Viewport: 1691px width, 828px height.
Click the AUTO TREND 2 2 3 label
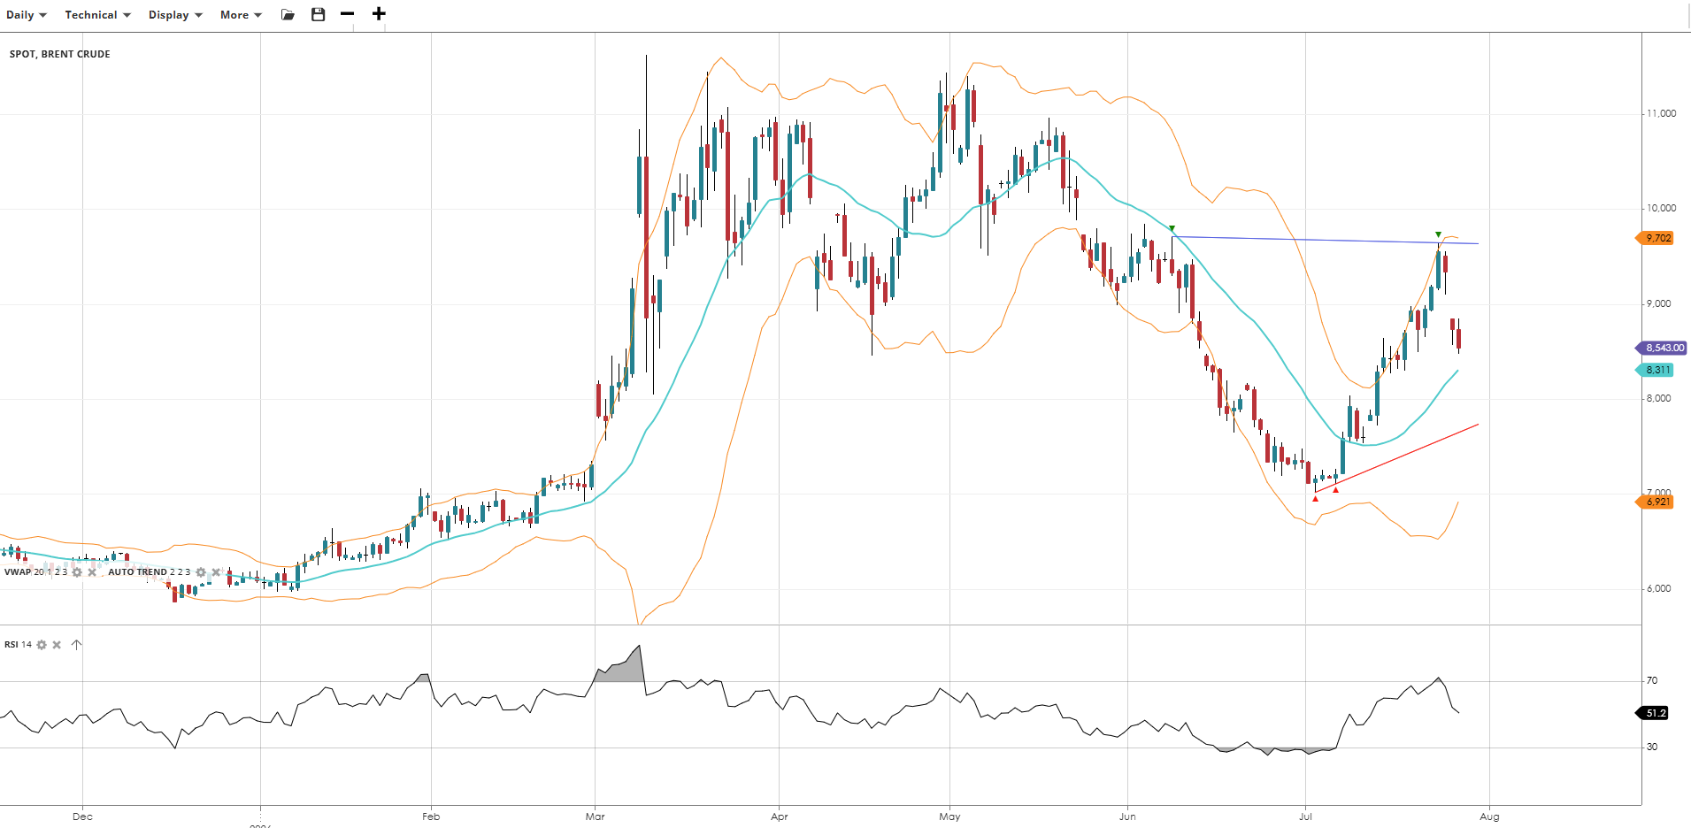pos(149,572)
